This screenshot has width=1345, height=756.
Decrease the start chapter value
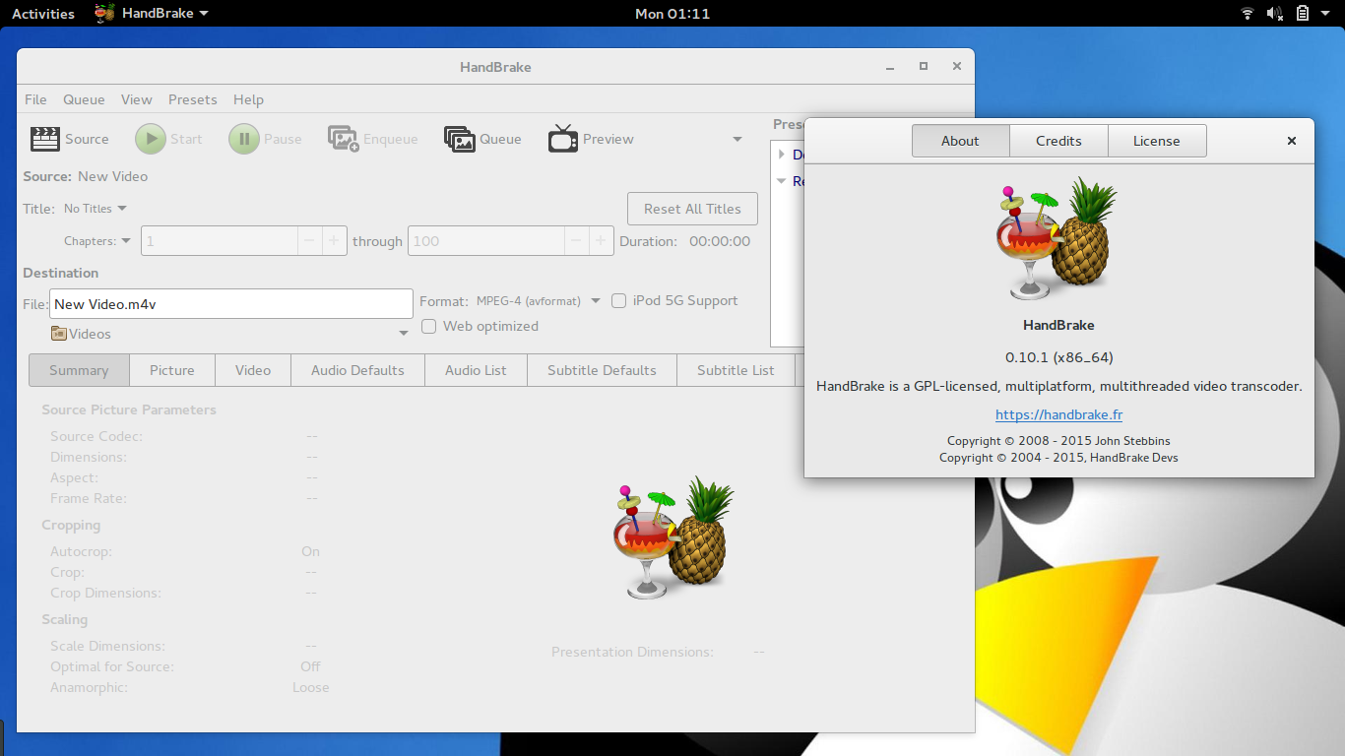(x=309, y=241)
